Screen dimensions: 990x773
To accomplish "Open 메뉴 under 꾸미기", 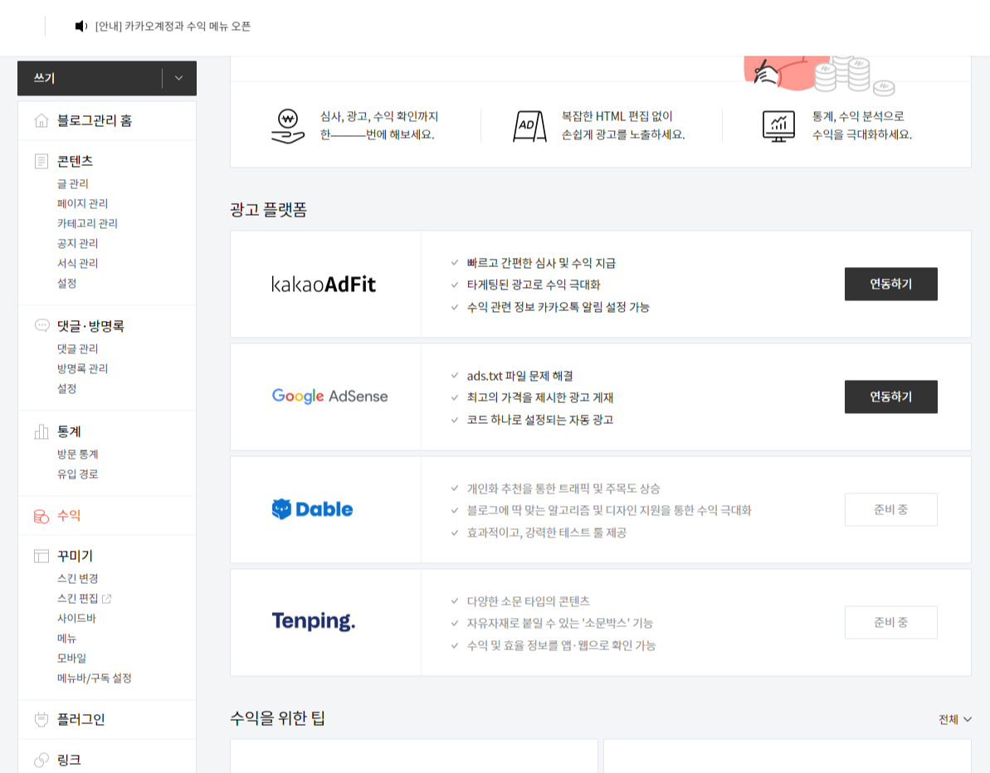I will [x=67, y=638].
